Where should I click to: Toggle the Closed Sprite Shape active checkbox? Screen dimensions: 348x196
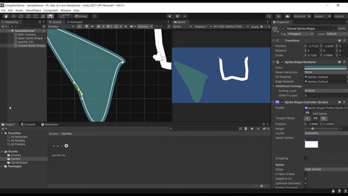[x=283, y=28]
